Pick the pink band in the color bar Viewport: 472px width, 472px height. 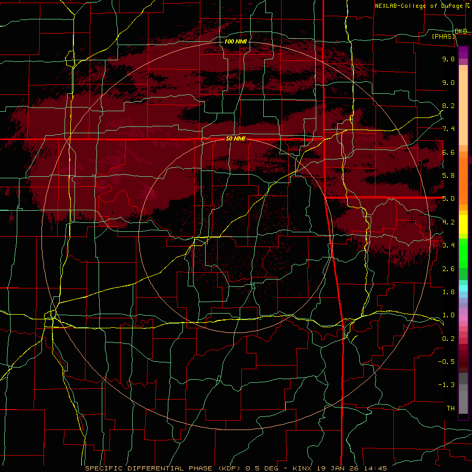(463, 318)
